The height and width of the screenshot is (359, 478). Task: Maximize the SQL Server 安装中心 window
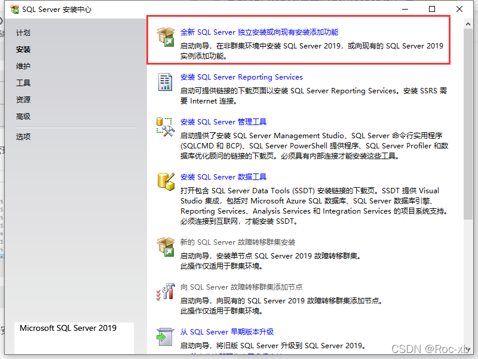432,9
